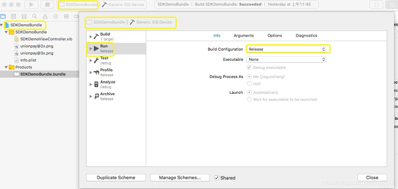Select the Automatically launch radio button
This screenshot has width=398, height=189.
pos(249,92)
